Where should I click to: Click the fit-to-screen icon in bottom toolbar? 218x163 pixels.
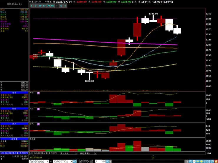[209, 162]
